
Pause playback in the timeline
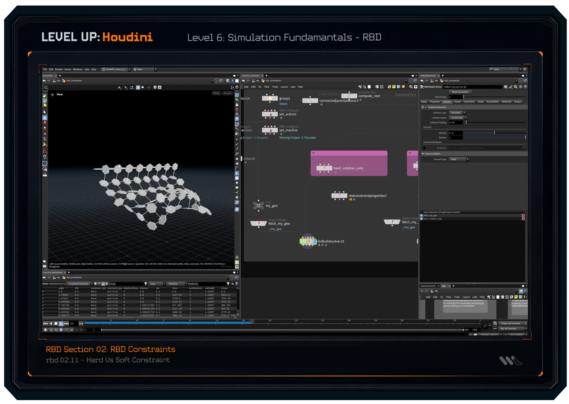point(61,323)
